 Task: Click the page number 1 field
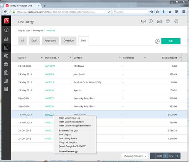165,156
